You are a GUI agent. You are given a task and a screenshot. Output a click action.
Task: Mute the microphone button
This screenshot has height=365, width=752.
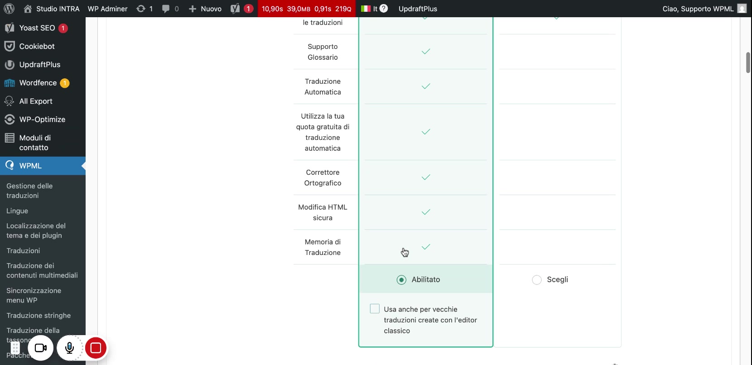tap(69, 348)
